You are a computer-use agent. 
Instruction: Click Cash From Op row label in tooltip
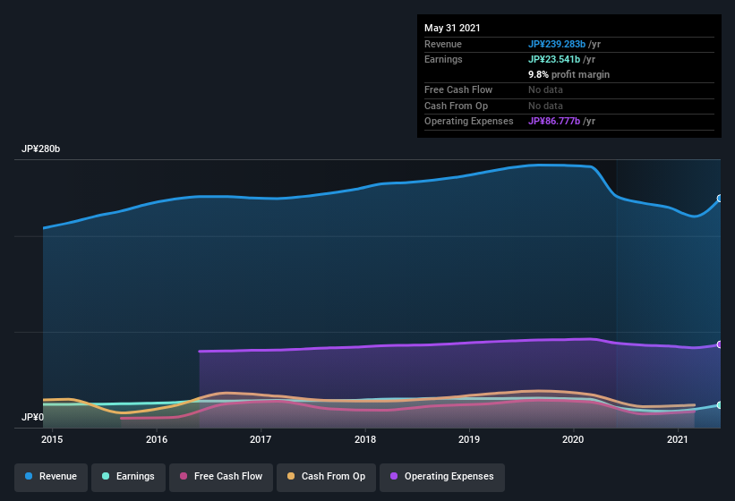coord(456,106)
